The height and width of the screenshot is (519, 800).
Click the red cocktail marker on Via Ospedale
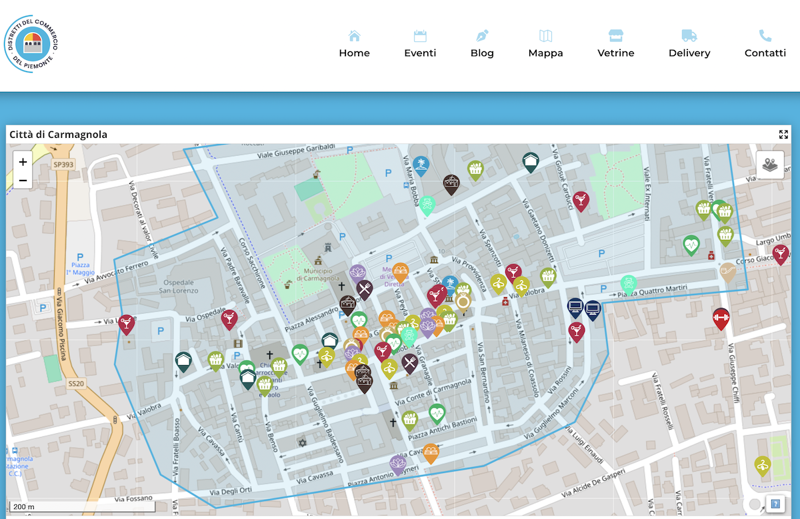(x=229, y=319)
